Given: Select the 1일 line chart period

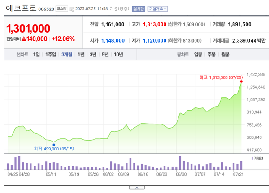Looking at the screenshot, I should pos(36,55).
